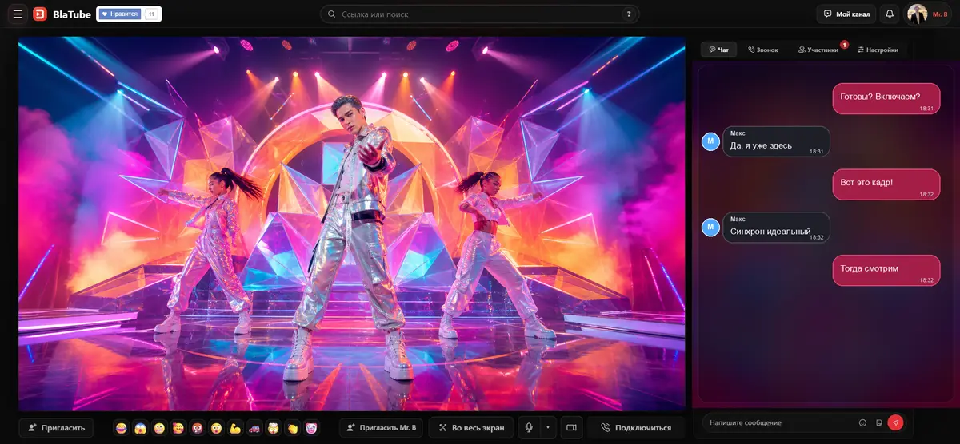Enter fullscreen with Во весь экран
This screenshot has height=444, width=960.
click(x=471, y=428)
